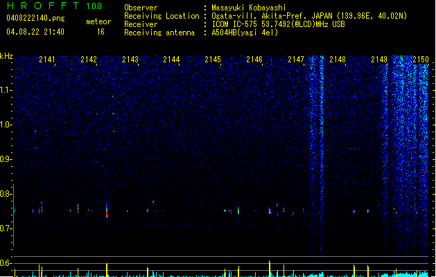Viewport: 436px width, 277px height.
Task: Click the 2150 time marker
Action: (421, 60)
